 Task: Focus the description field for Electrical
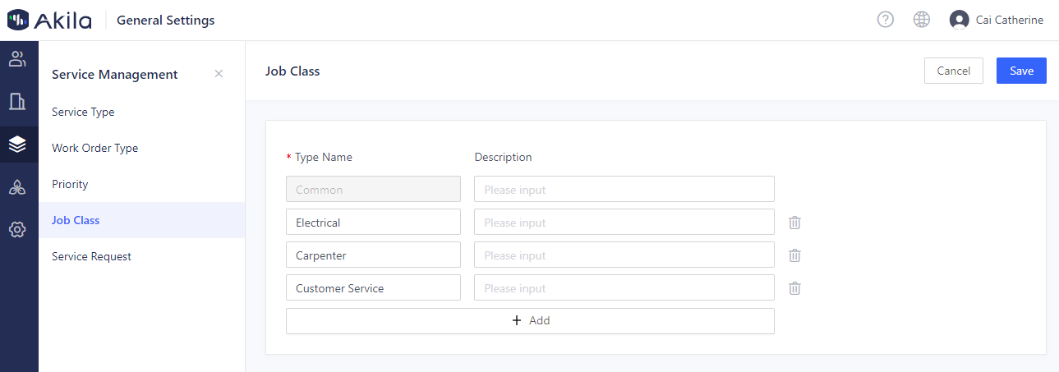pos(624,222)
